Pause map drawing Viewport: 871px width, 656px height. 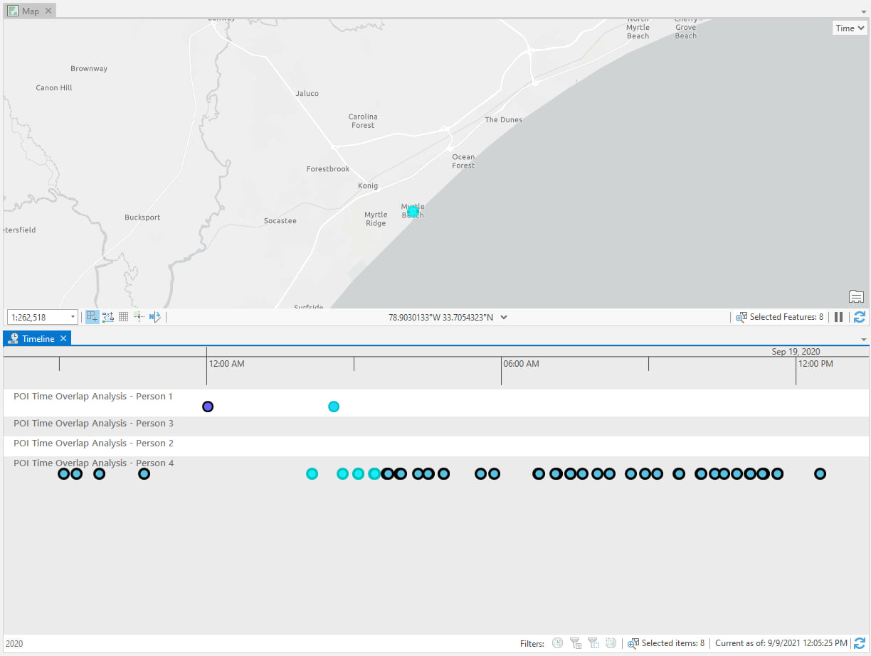(x=839, y=317)
